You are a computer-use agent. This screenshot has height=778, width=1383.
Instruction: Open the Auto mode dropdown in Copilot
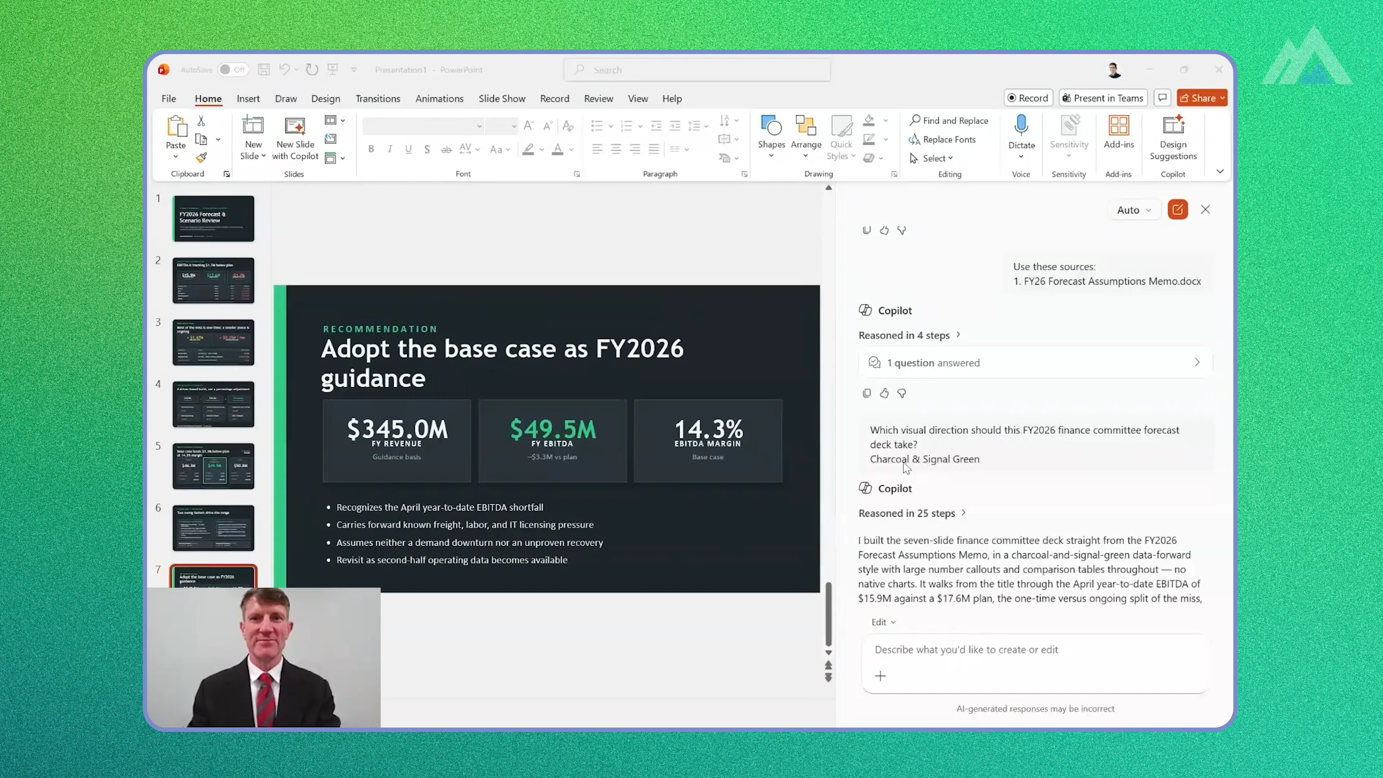click(x=1134, y=210)
